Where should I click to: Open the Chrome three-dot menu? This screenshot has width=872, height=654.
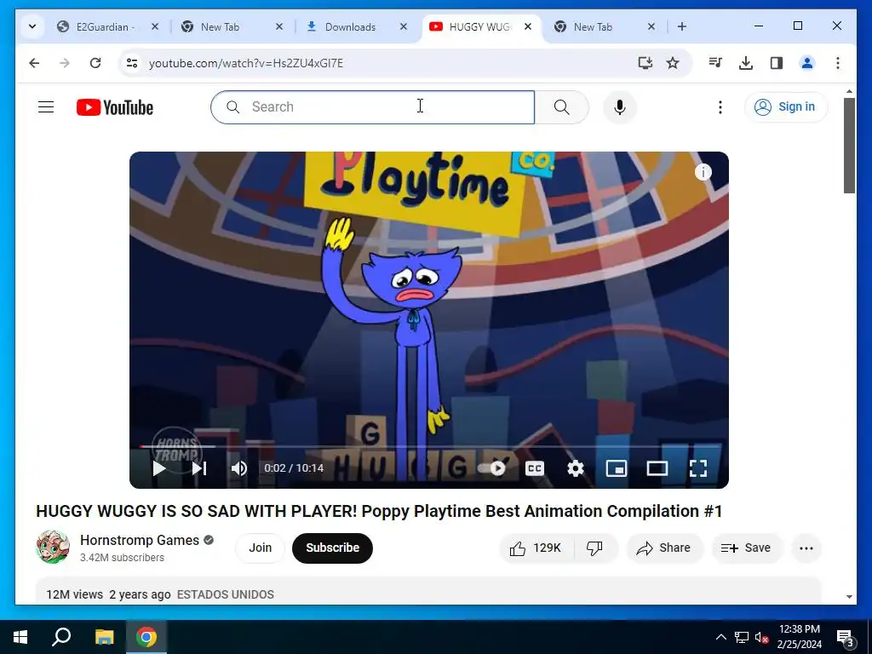(838, 63)
